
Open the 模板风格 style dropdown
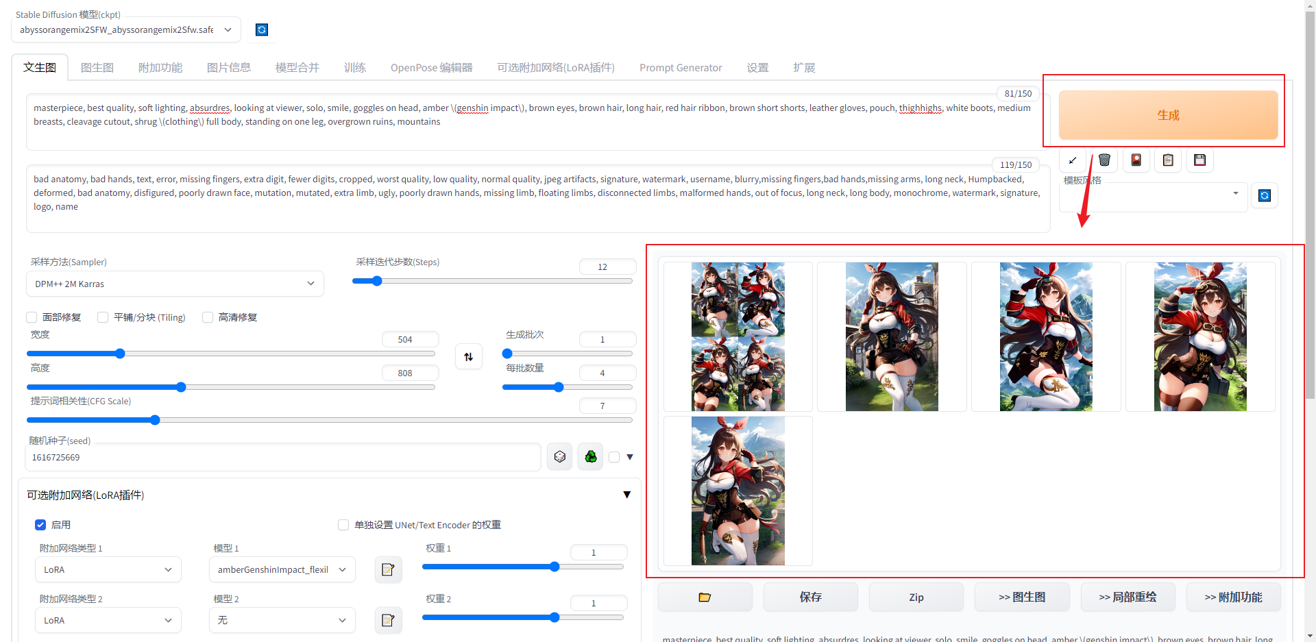[1153, 196]
